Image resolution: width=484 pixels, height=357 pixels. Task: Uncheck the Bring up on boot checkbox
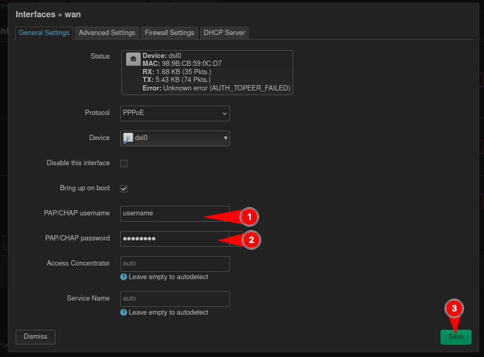click(x=124, y=189)
